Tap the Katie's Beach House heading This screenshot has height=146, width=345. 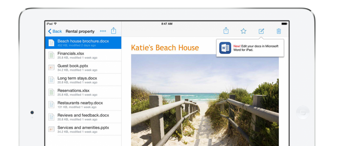coord(165,48)
